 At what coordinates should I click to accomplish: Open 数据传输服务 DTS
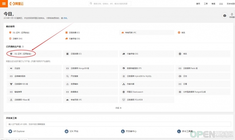tap(147, 68)
